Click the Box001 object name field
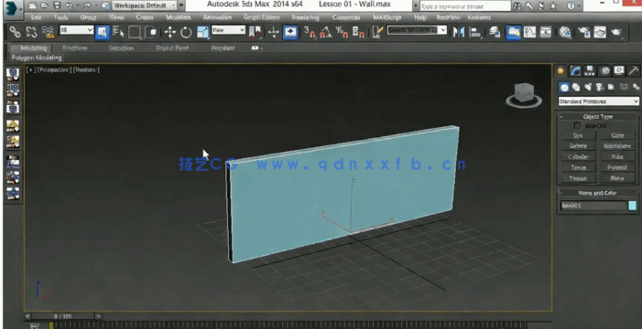 593,206
